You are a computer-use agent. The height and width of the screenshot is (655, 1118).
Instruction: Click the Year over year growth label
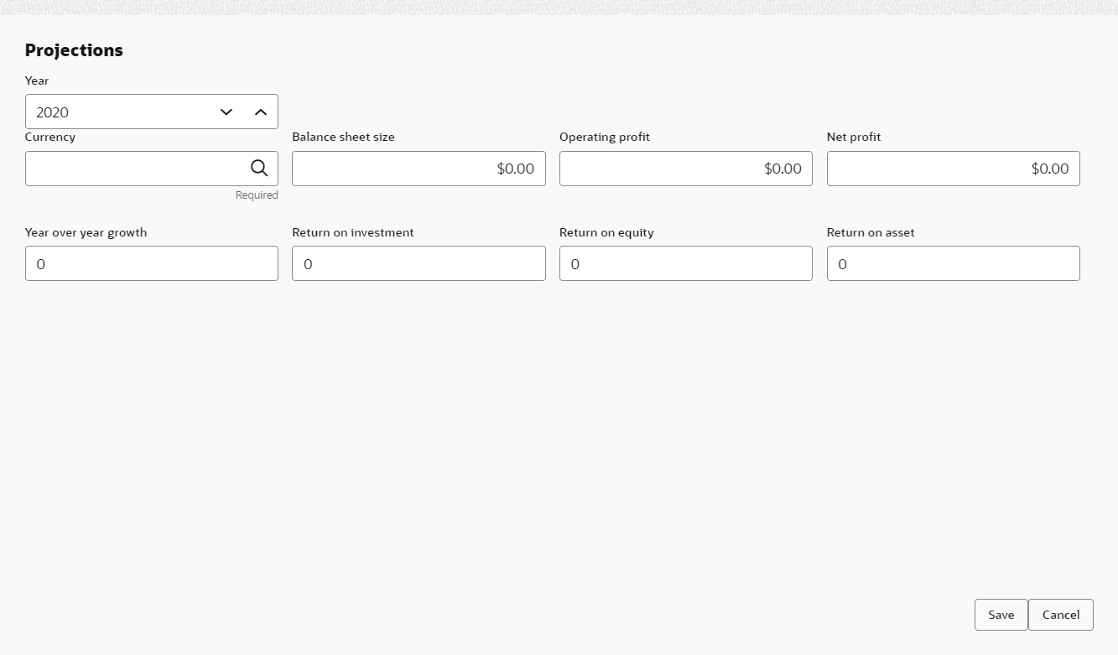pyautogui.click(x=86, y=232)
